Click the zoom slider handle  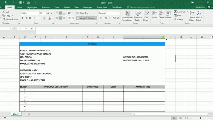click(x=200, y=118)
